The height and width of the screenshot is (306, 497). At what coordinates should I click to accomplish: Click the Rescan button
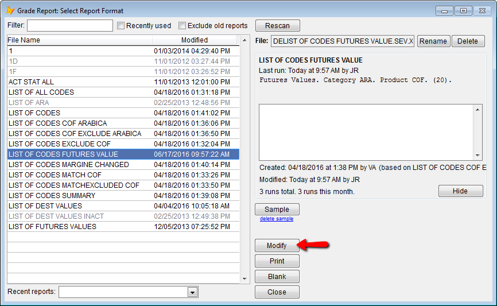pos(277,26)
